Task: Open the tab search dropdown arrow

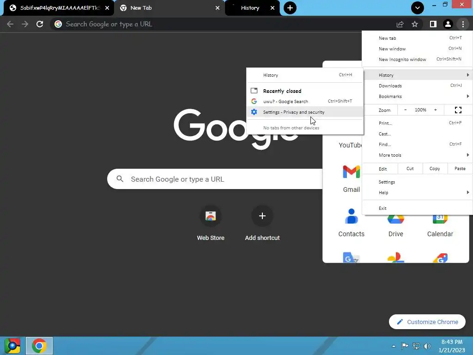Action: (x=418, y=8)
